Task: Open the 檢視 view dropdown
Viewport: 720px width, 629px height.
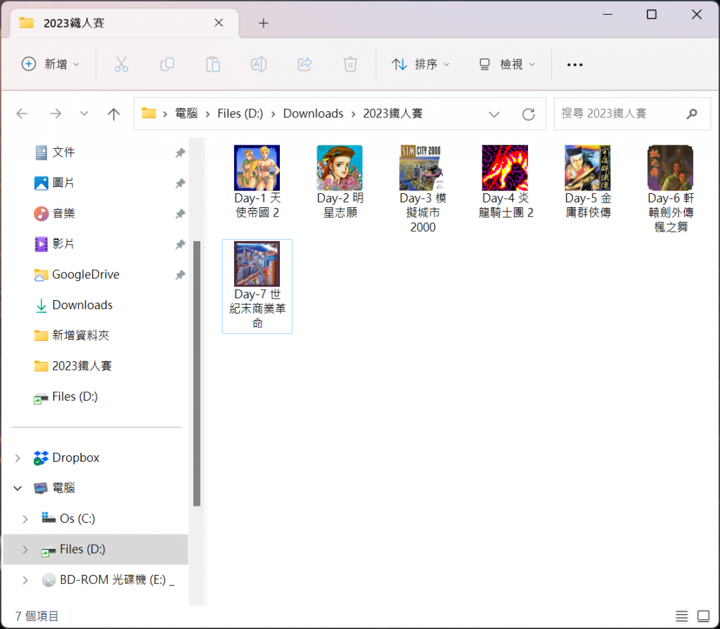Action: pos(507,64)
